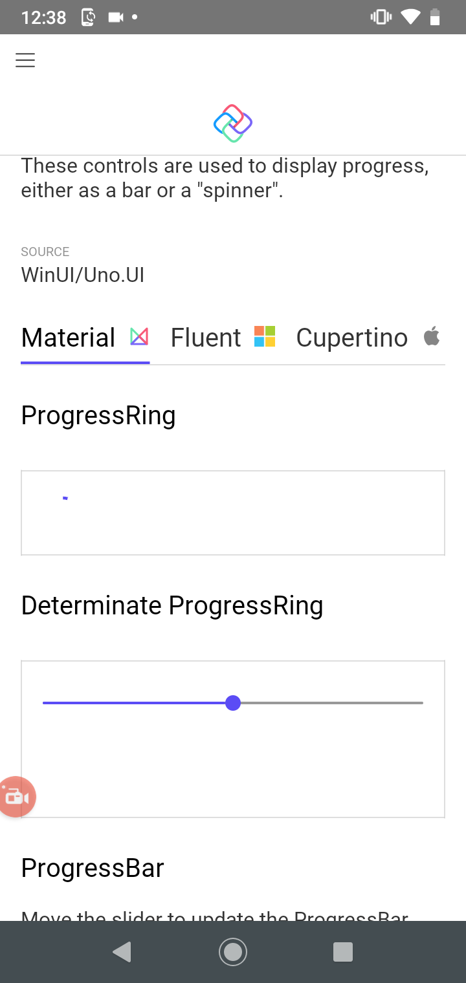Open recent apps with the square button
This screenshot has height=983, width=466.
pyautogui.click(x=343, y=951)
